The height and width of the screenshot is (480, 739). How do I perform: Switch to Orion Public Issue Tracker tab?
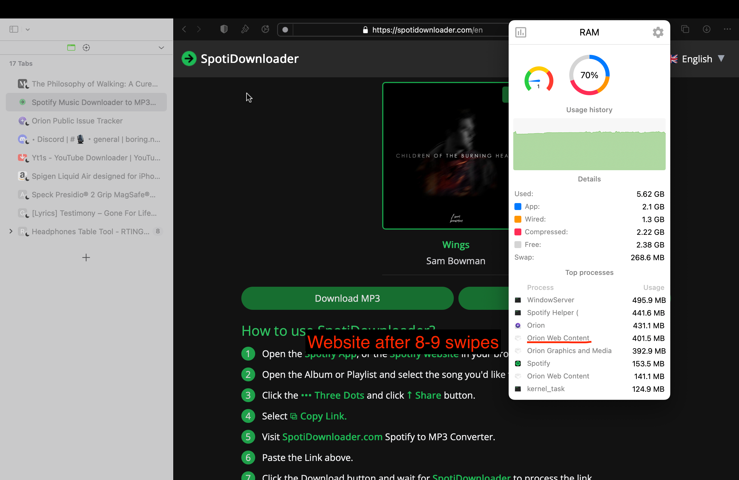click(77, 121)
